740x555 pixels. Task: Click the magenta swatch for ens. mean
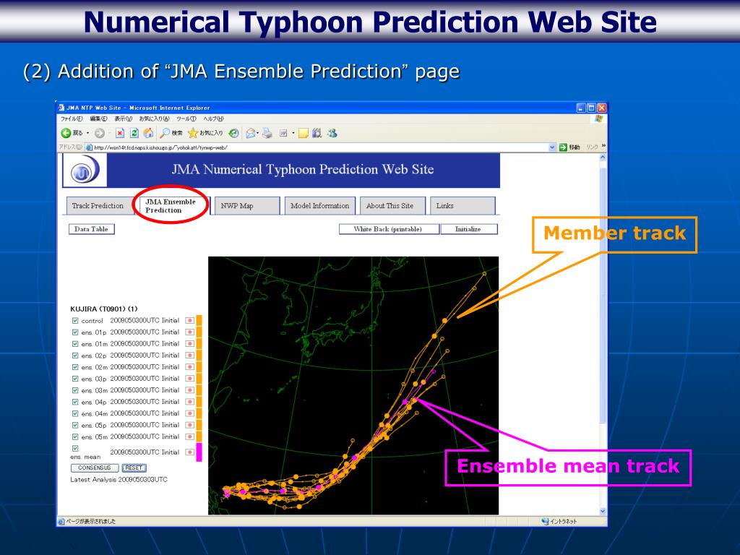pos(199,452)
